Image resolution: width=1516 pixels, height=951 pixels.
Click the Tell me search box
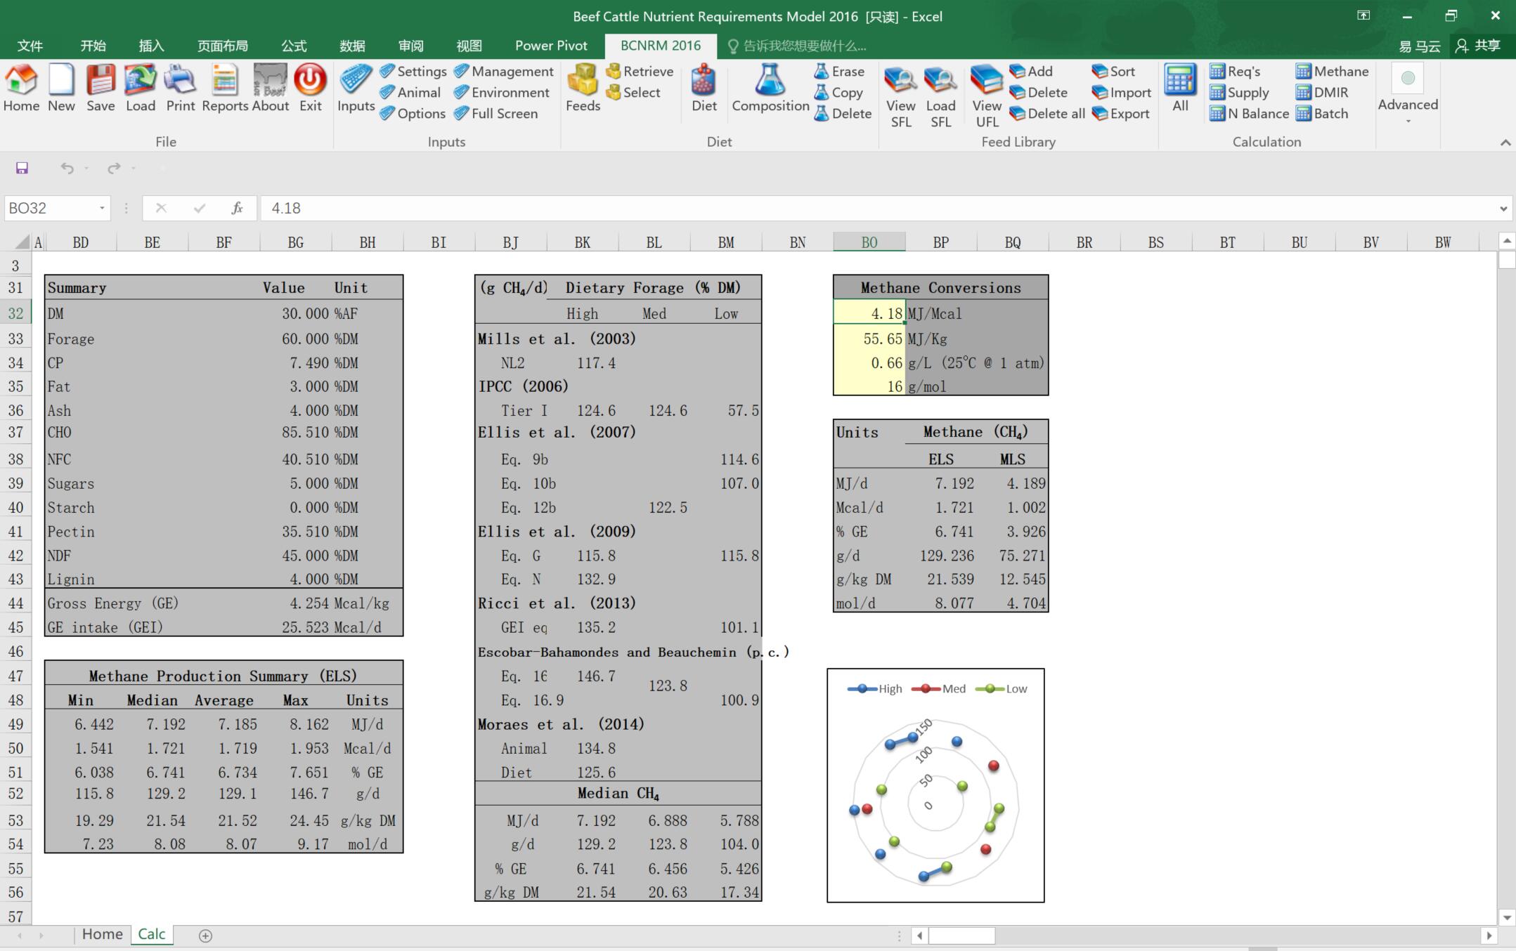point(798,46)
